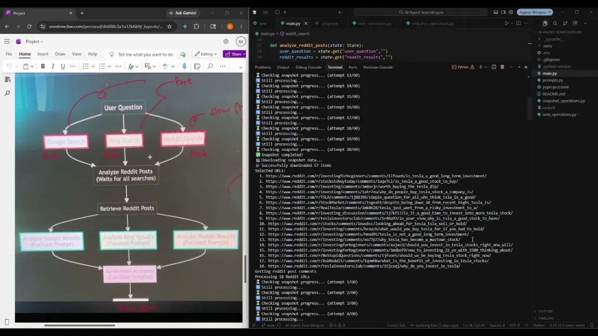Switch to the Output panel tab
Image resolution: width=598 pixels, height=336 pixels.
click(x=283, y=67)
